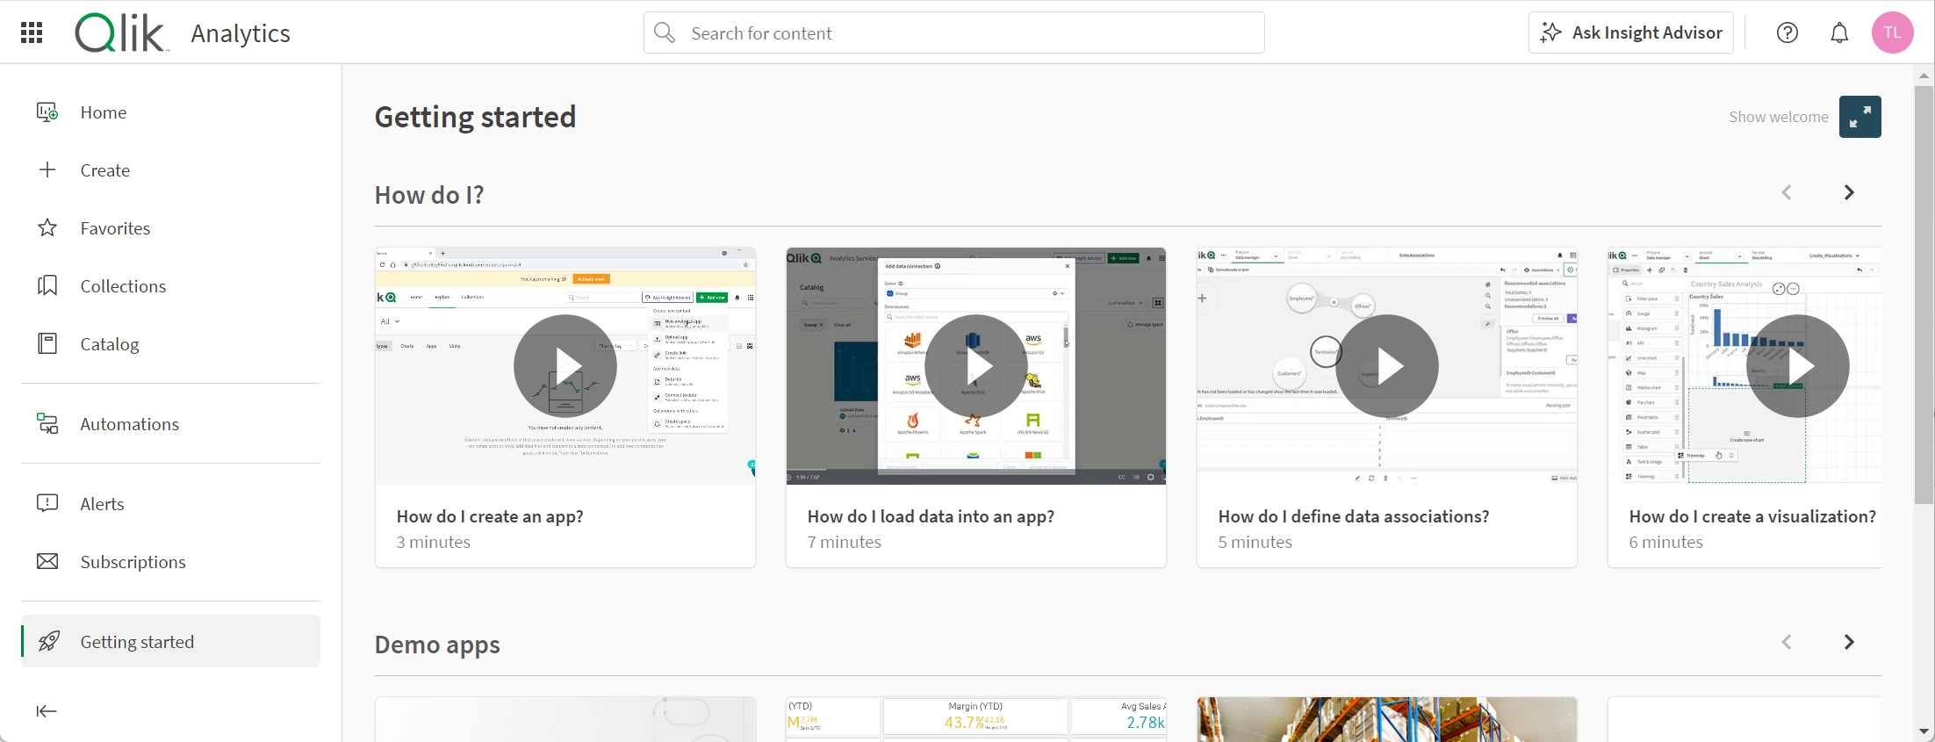Go to Home in sidebar
1935x742 pixels.
(x=171, y=112)
